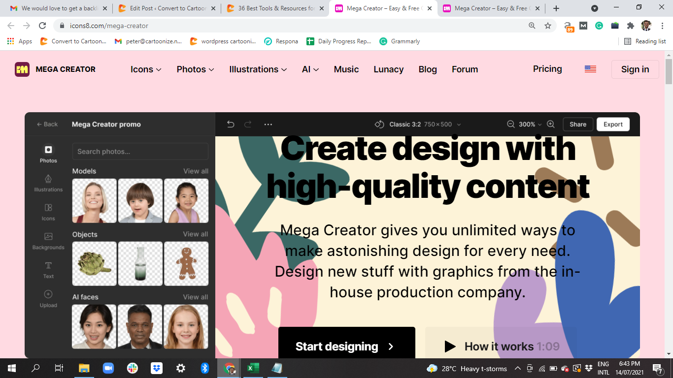Click the zoom in magnifier icon
This screenshot has width=673, height=378.
point(551,125)
